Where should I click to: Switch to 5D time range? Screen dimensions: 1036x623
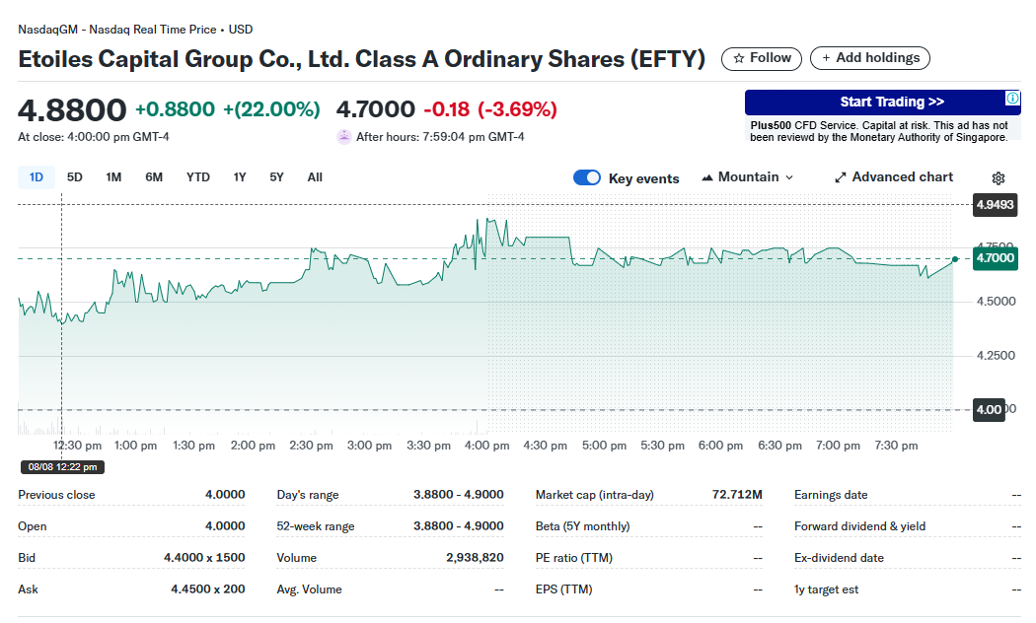pos(75,177)
